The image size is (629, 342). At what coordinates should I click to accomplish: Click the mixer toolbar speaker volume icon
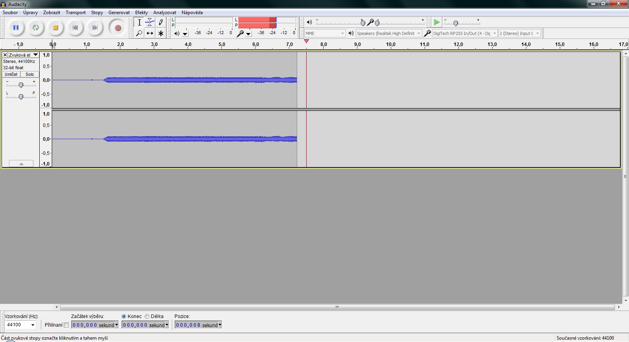coord(309,22)
